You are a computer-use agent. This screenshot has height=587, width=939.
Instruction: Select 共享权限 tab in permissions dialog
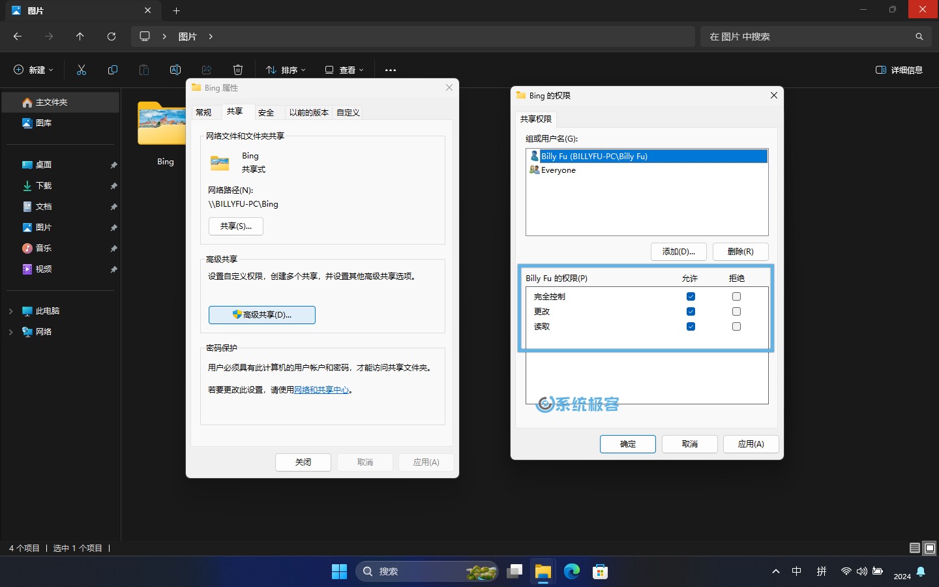pos(536,119)
